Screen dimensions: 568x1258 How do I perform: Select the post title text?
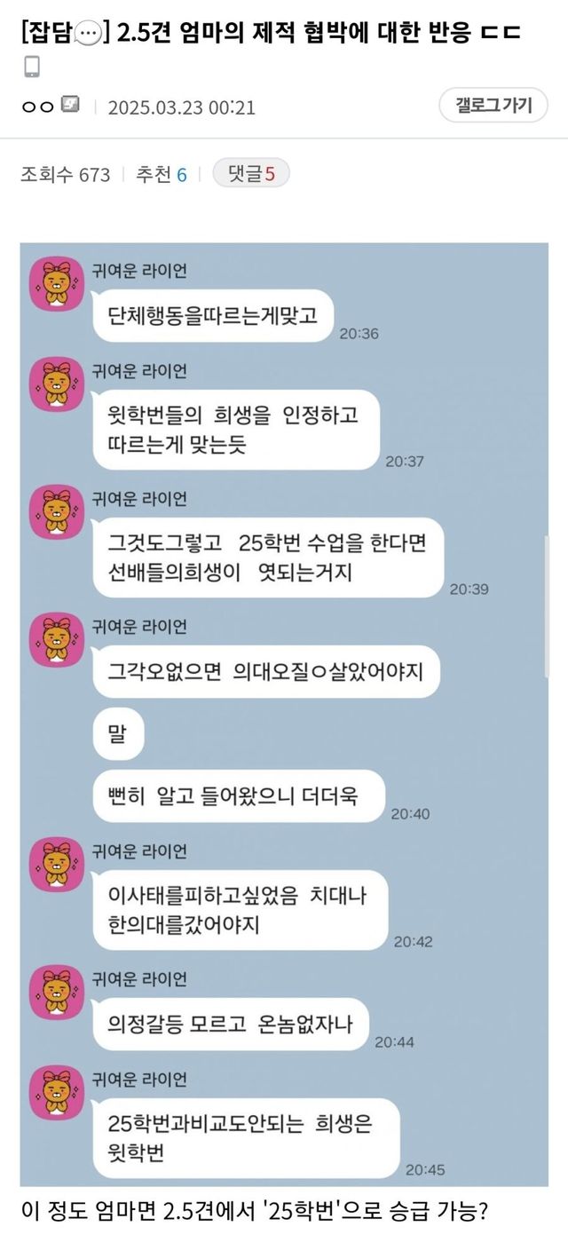270,32
